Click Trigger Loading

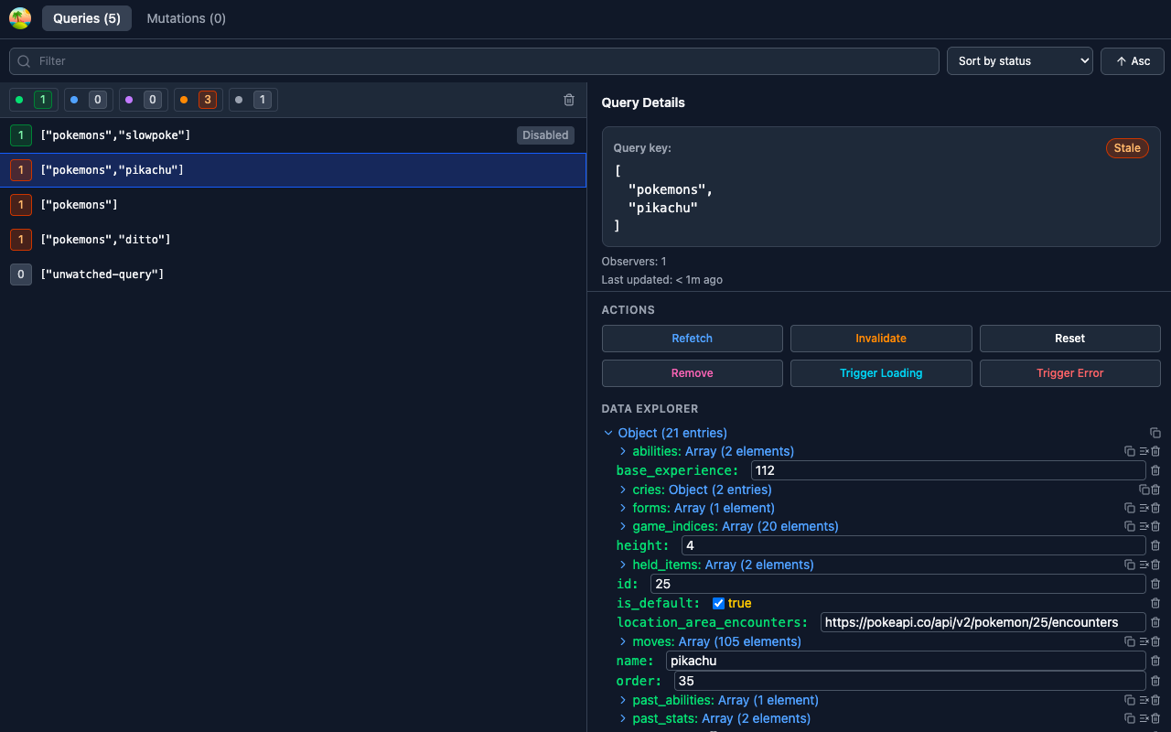pyautogui.click(x=881, y=373)
